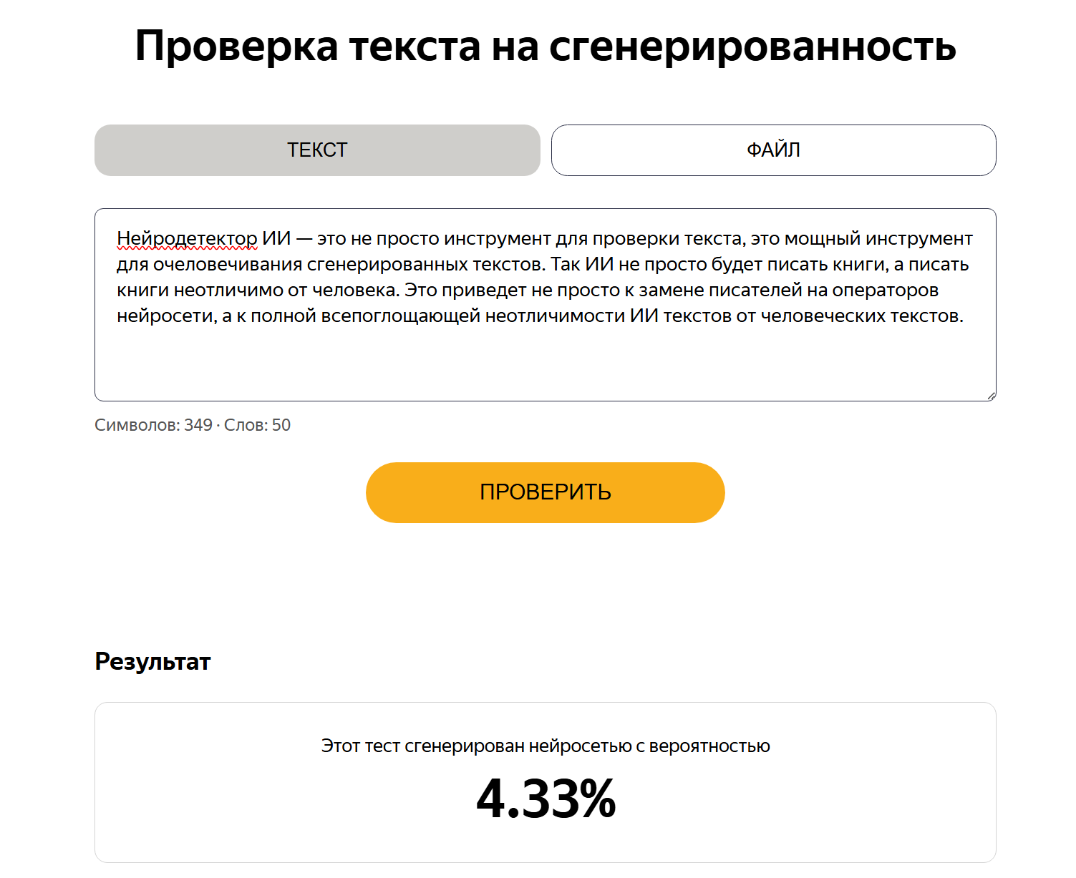The height and width of the screenshot is (878, 1076).
Task: Click the Проверка текста на сгенерированность title
Action: [x=546, y=46]
